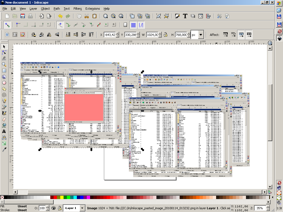Increase the zoom percentage spinner
Screen dimensions: 283x212
(268, 207)
